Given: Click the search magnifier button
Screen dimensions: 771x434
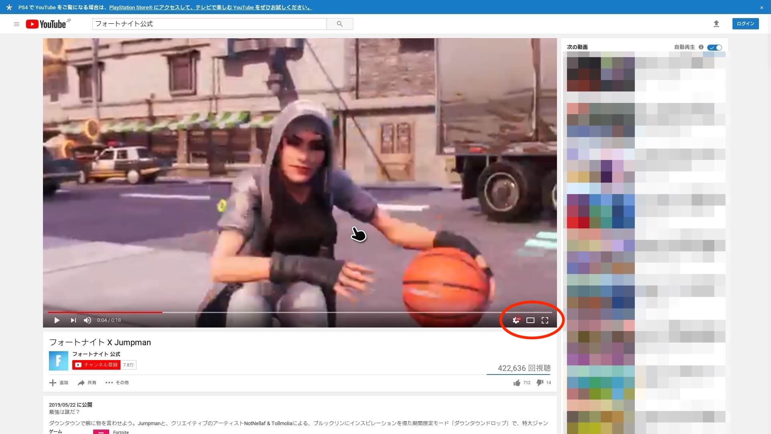Looking at the screenshot, I should coord(340,24).
